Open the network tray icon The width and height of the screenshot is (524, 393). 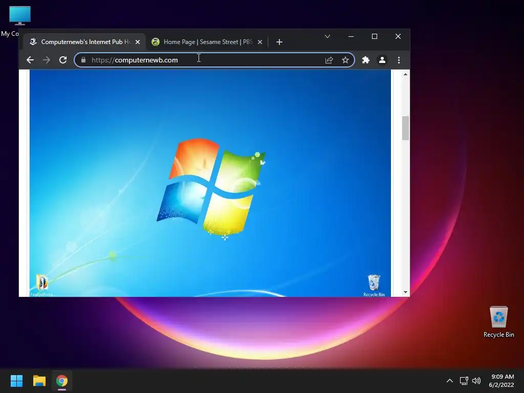[x=464, y=381]
